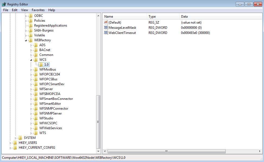Open the Favorites menu

38,10
